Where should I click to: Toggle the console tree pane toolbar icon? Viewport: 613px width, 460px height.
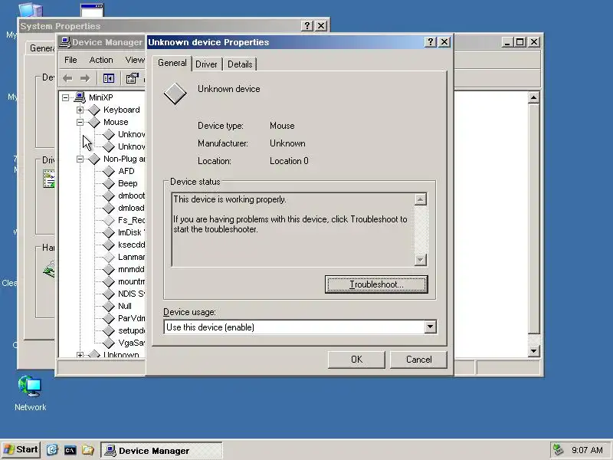click(109, 79)
